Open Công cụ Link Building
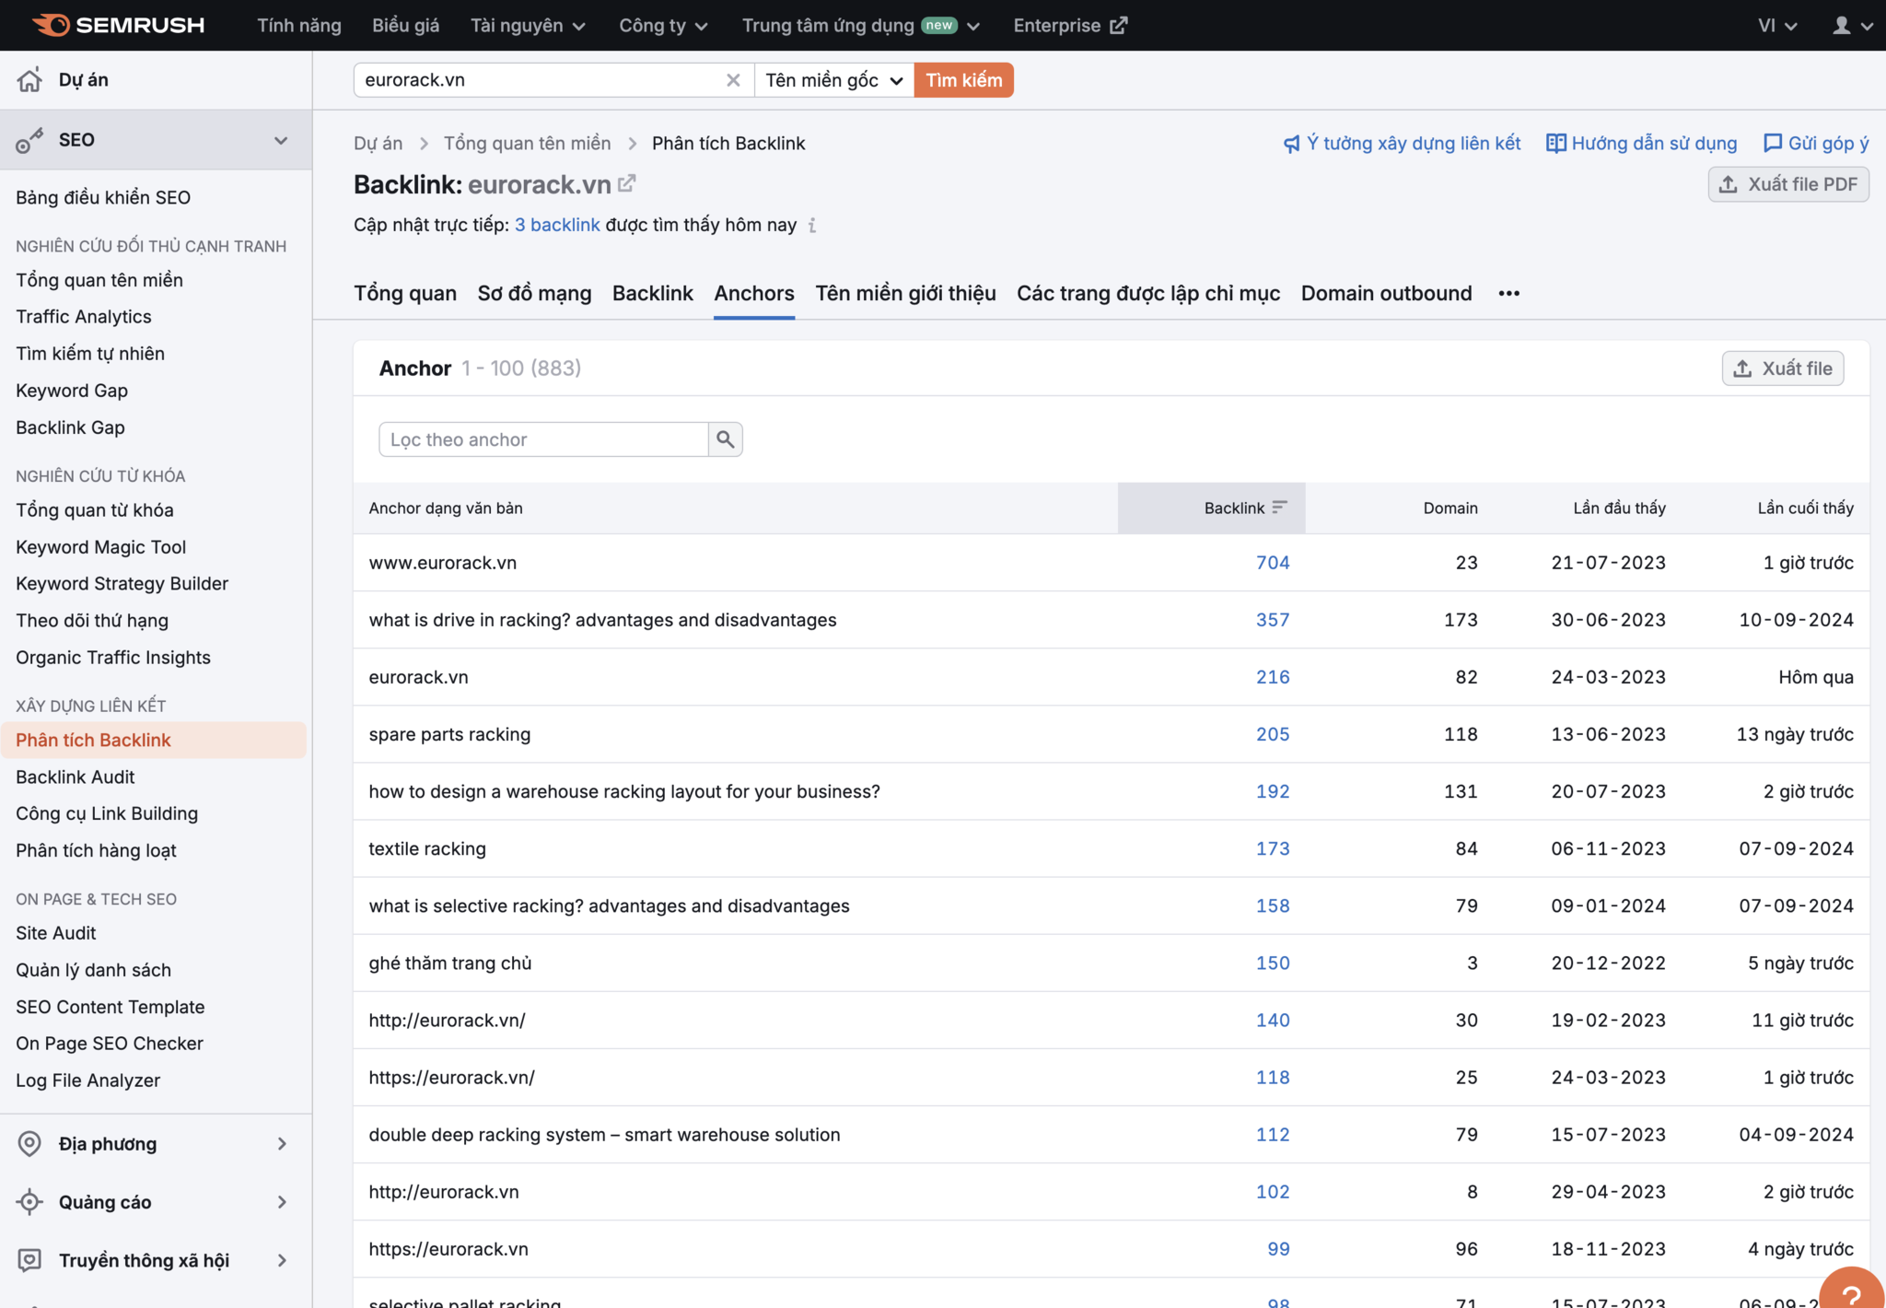The image size is (1886, 1308). click(x=107, y=813)
